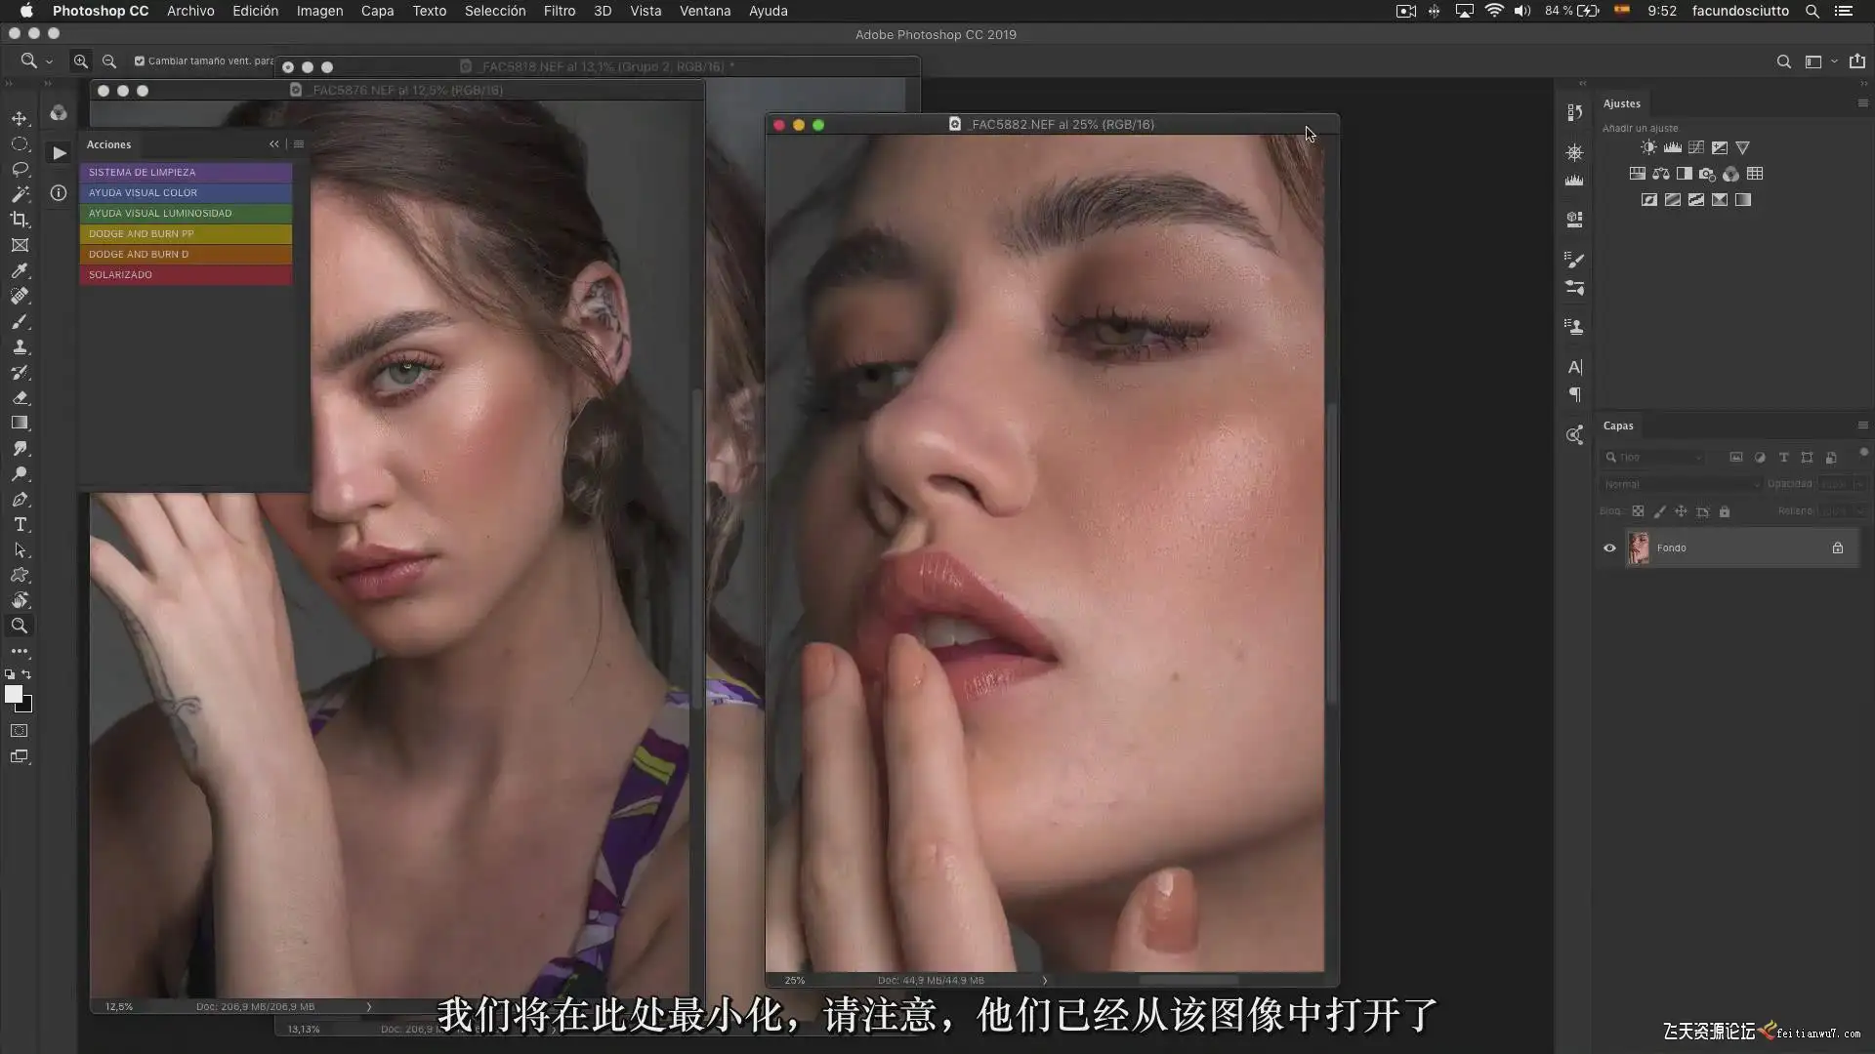Select the Eyedropper tool
The height and width of the screenshot is (1054, 1875).
tap(20, 270)
